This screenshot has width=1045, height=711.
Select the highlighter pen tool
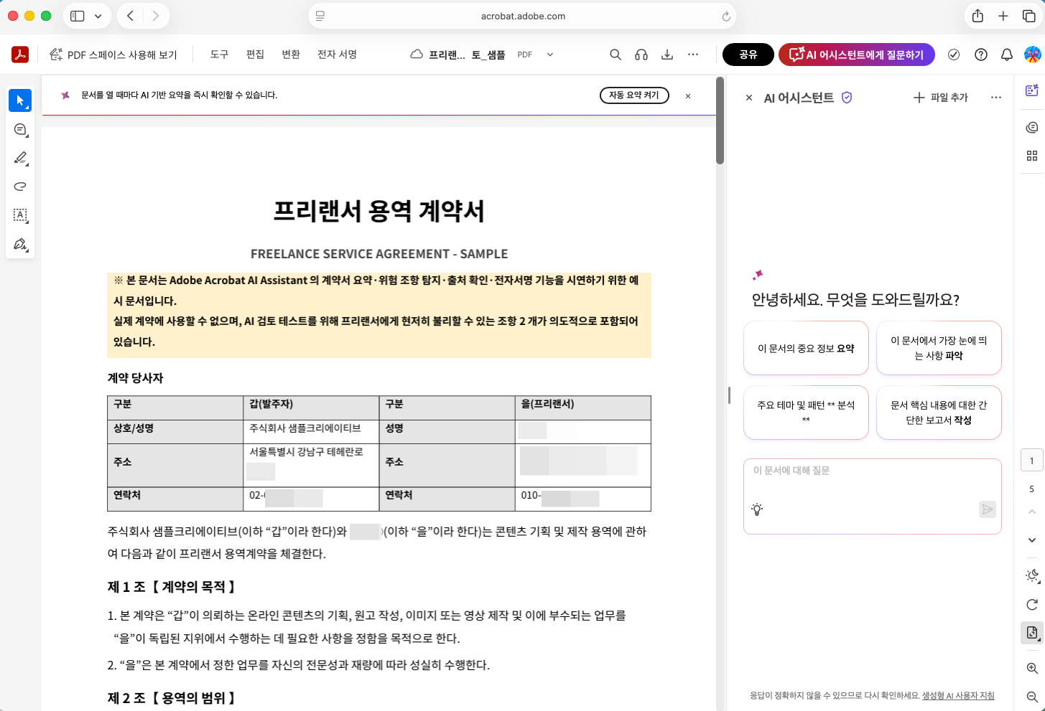click(x=20, y=158)
